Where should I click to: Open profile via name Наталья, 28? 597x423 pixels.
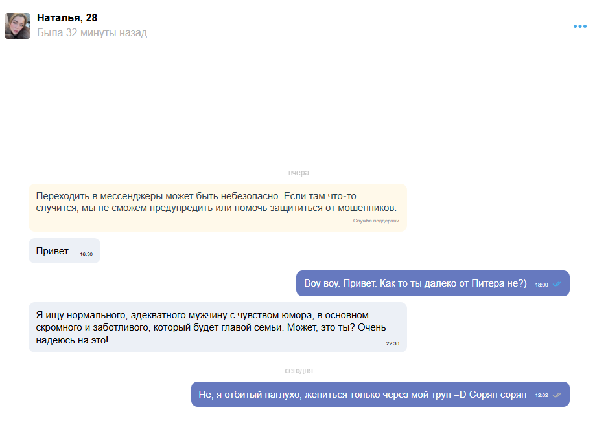67,18
